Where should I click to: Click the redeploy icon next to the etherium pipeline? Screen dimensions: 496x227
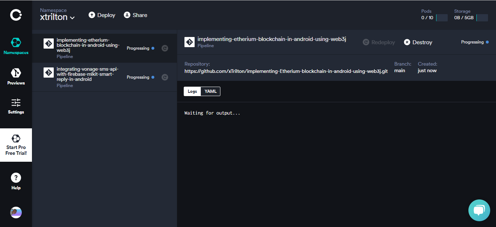(164, 48)
